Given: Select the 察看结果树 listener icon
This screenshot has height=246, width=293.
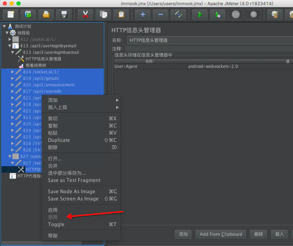Looking at the screenshot, I should 21,65.
